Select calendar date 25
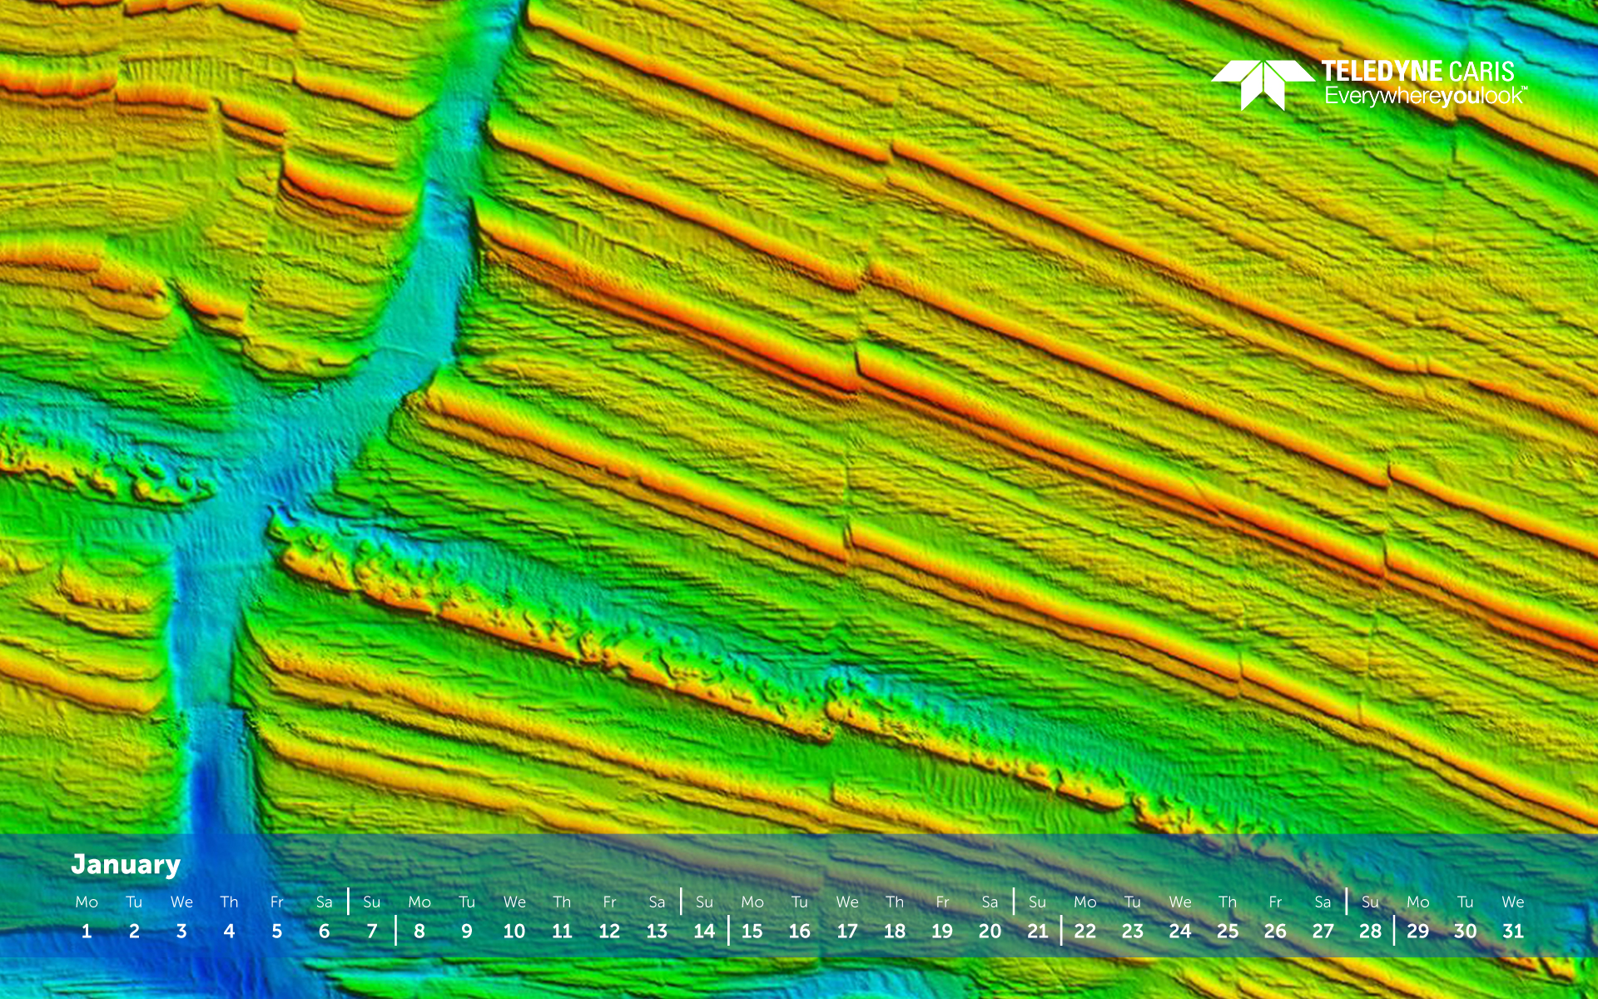The height and width of the screenshot is (999, 1598). coord(1228,932)
